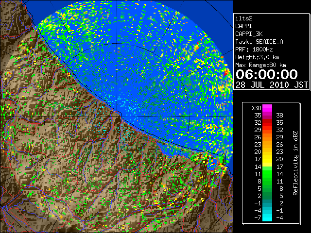Click the '28 JUL 2010 JST' date

point(272,85)
